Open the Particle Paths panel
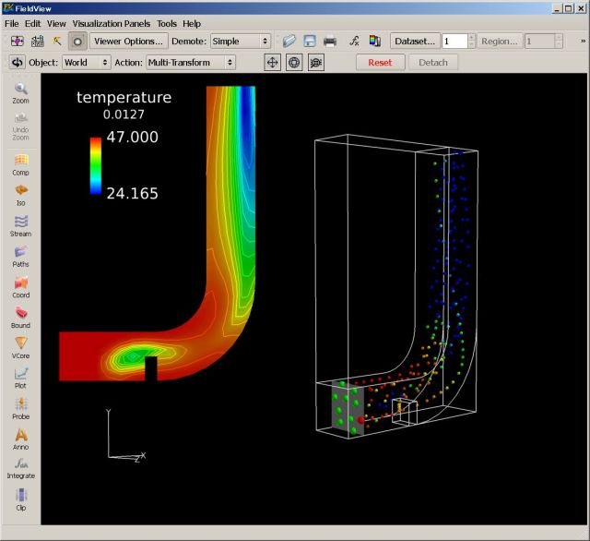Screen dimensions: 590x541 click(20, 255)
